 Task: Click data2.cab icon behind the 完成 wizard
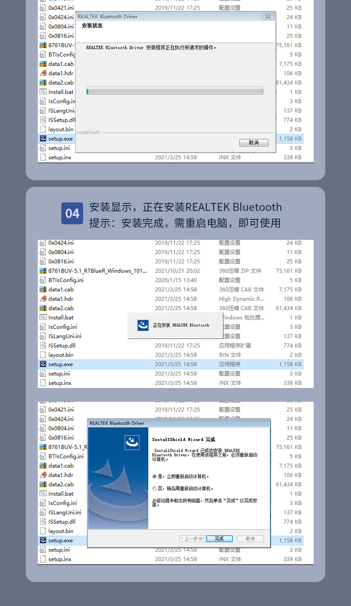pyautogui.click(x=43, y=484)
